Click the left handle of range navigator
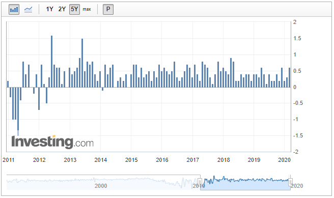 click(x=200, y=182)
